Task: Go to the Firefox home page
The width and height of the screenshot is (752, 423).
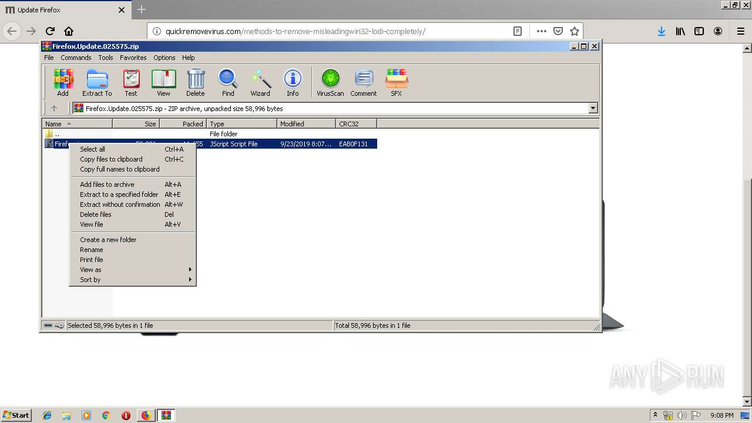Action: pyautogui.click(x=69, y=31)
